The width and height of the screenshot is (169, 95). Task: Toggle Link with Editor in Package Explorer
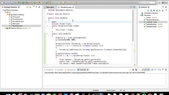coord(30,7)
